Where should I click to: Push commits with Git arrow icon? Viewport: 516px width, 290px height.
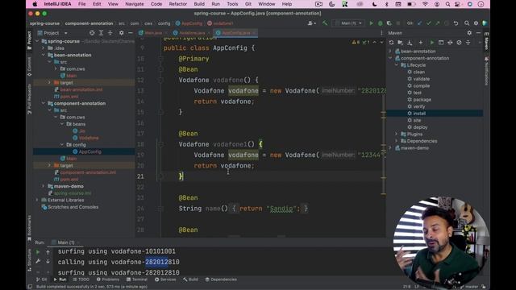click(437, 23)
